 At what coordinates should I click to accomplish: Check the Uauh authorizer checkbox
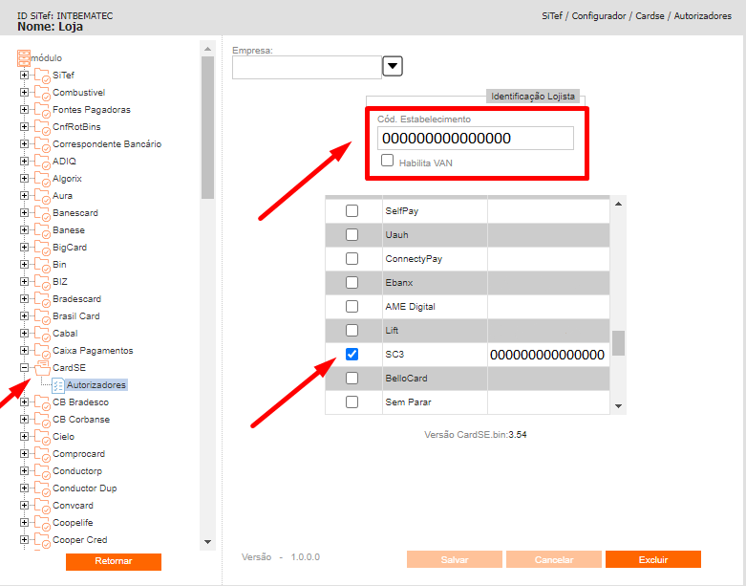tap(352, 234)
